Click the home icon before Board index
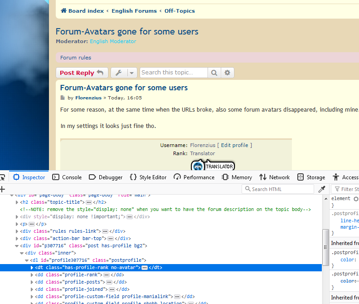This screenshot has height=304, width=359. [x=63, y=10]
